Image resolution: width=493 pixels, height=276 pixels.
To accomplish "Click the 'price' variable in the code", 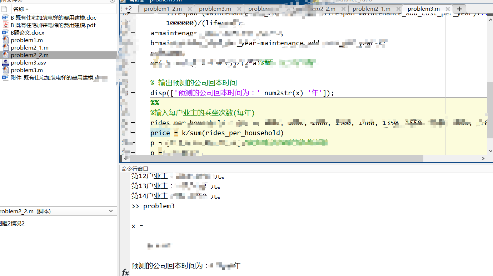I will (160, 133).
